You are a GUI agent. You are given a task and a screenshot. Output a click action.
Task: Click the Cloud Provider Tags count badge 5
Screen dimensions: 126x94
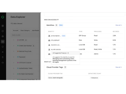[x=65, y=67]
